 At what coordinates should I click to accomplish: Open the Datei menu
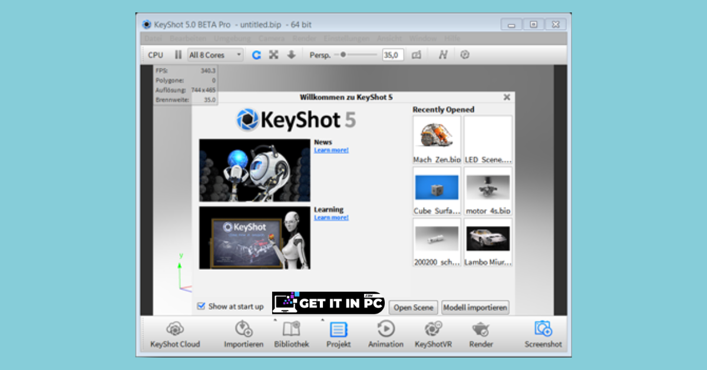(153, 38)
